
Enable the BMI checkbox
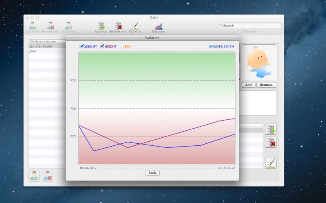tap(122, 47)
